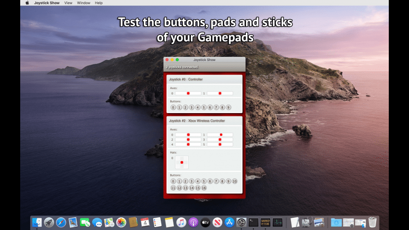Click button 14 indicator of Xbox Wireless Controller
The width and height of the screenshot is (409, 230).
[191, 188]
